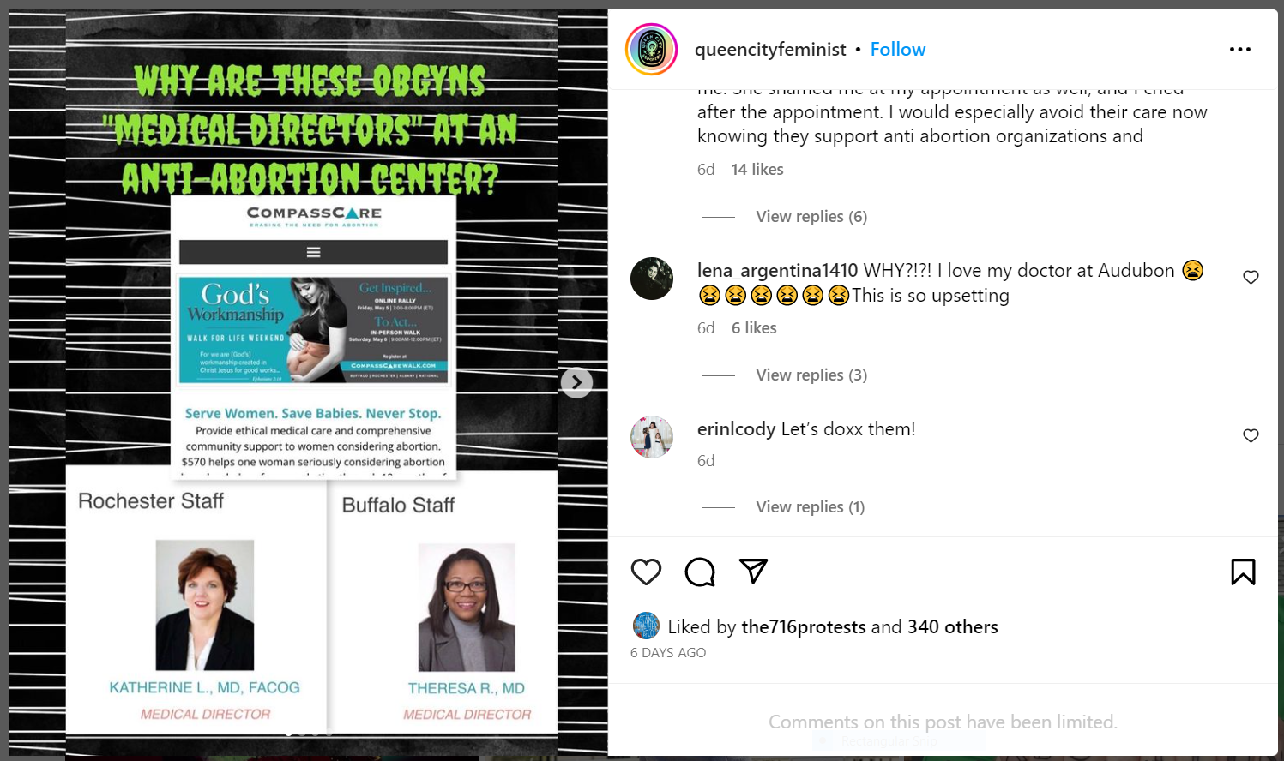
Task: Click the carousel slide indicator dots
Action: (309, 734)
